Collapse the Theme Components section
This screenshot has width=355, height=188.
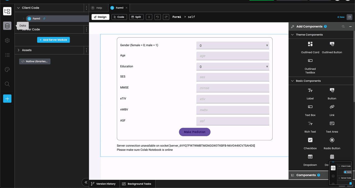click(x=292, y=35)
